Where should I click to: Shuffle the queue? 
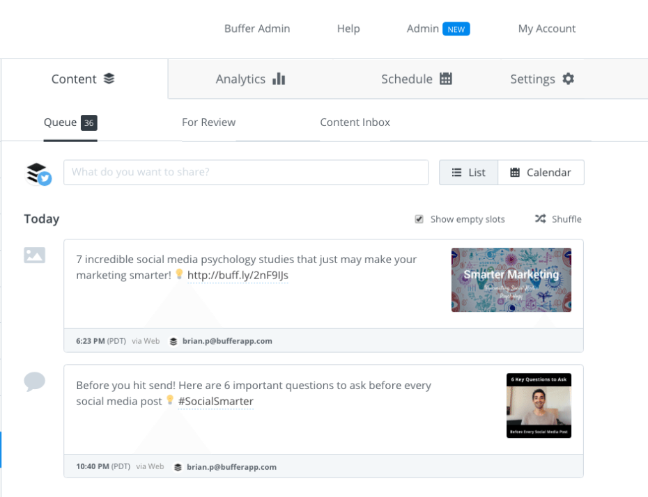tap(558, 219)
